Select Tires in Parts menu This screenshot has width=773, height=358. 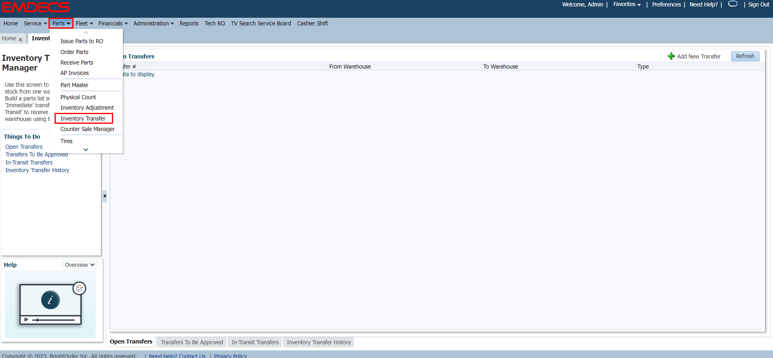tap(67, 141)
